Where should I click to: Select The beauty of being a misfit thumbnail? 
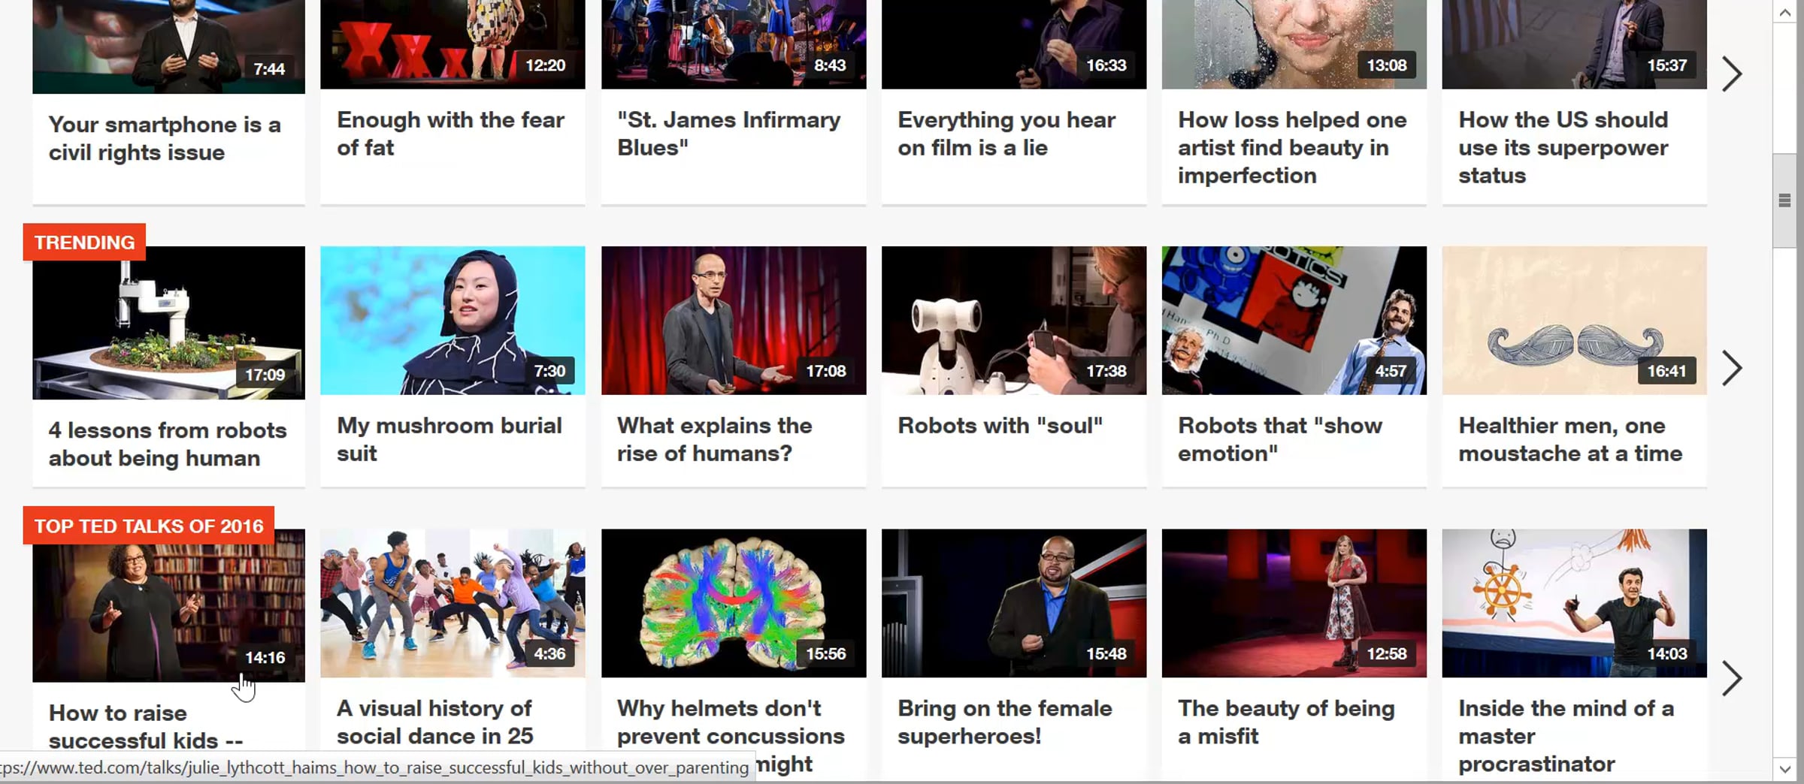(1294, 603)
